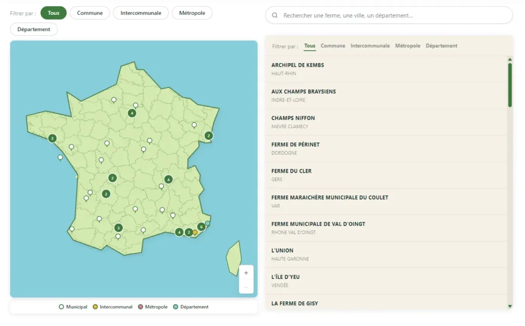The height and width of the screenshot is (326, 525).
Task: Select the Métropole filter pill above map
Action: [x=192, y=13]
